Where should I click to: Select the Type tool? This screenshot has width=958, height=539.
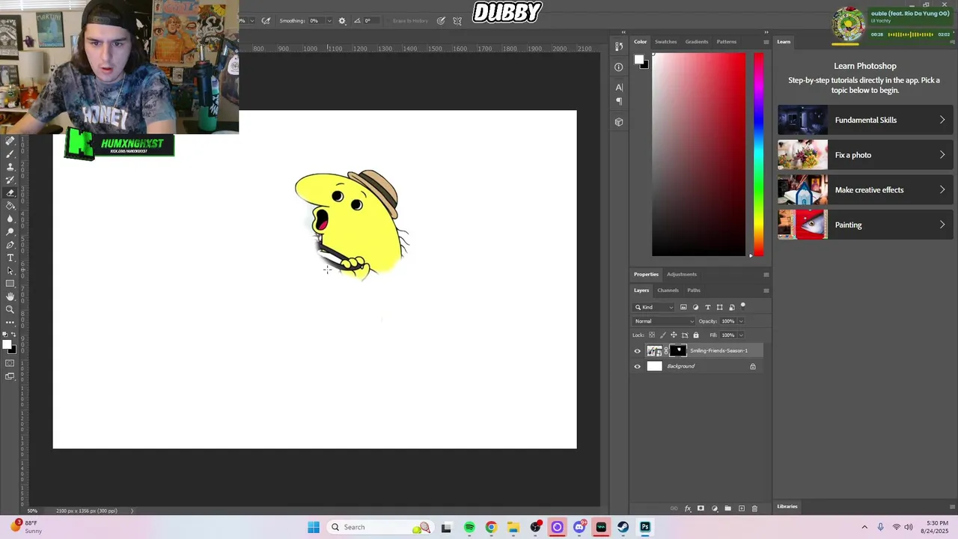(10, 258)
